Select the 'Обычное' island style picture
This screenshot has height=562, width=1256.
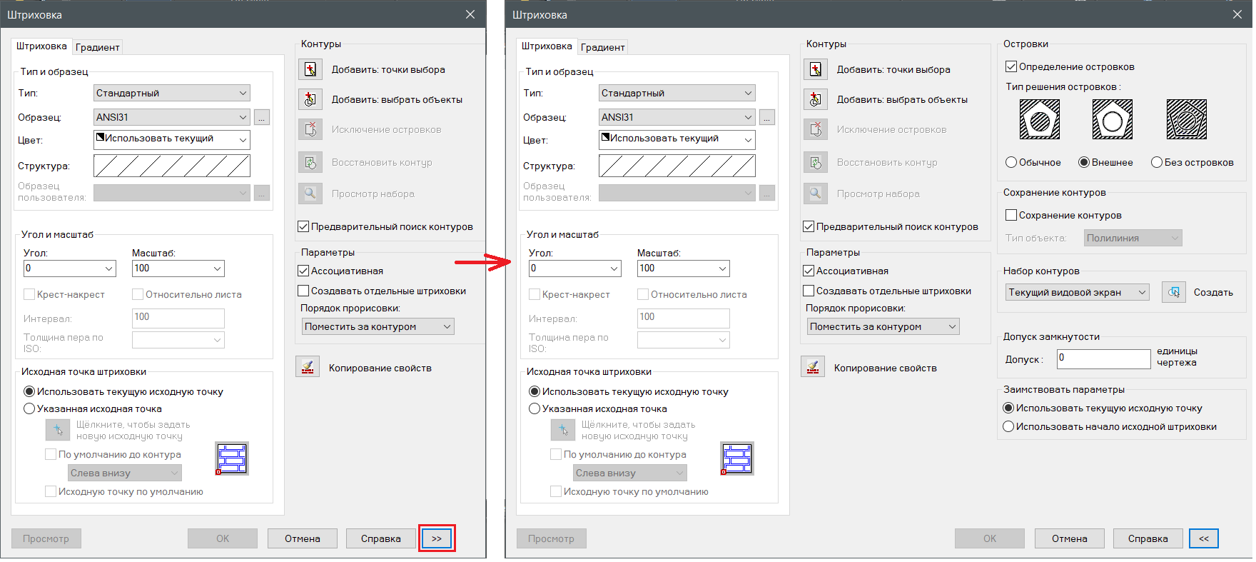(1039, 119)
